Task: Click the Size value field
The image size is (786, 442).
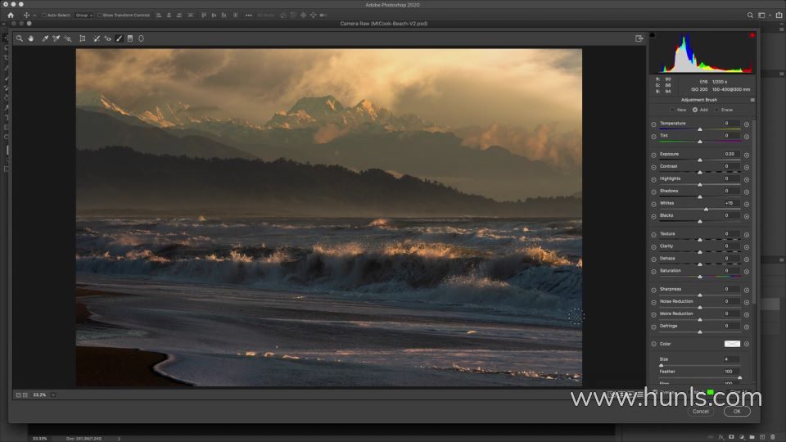Action: [x=730, y=359]
